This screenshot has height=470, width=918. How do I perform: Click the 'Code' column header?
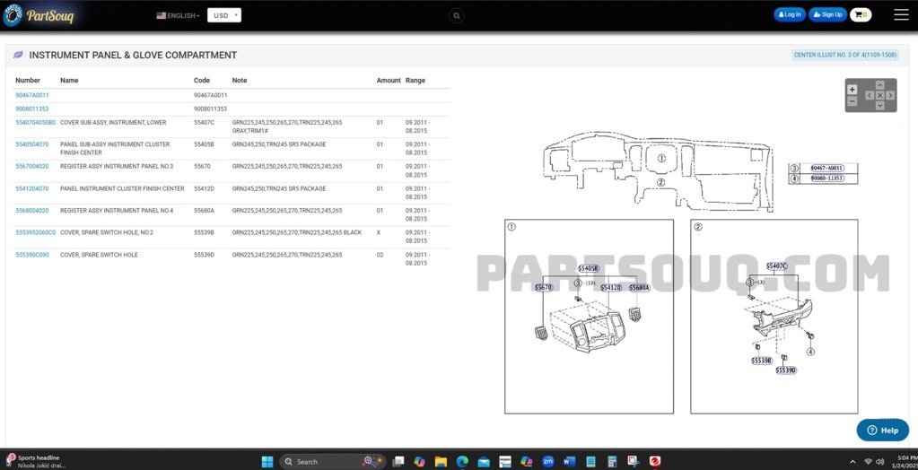point(201,80)
